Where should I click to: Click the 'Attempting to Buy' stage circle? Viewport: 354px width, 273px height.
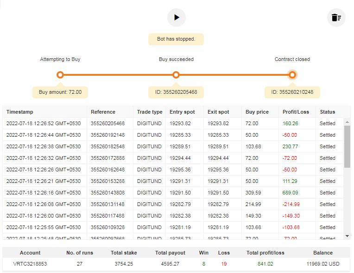[x=60, y=75]
